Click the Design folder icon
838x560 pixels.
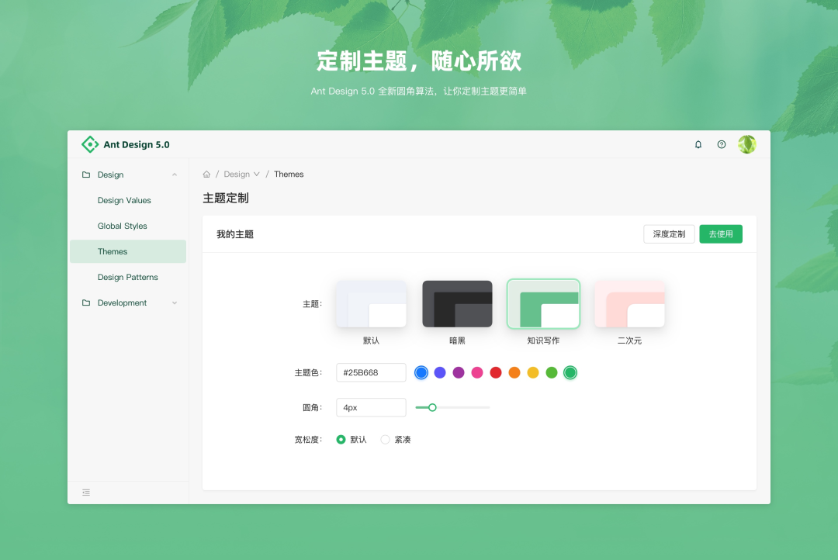tap(86, 175)
